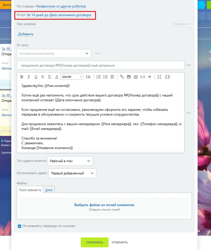Open the Первый добавленный address dropdown
211x250 pixels.
point(72,173)
